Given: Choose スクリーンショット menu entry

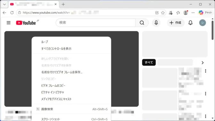Looking at the screenshot, I should (71, 119).
